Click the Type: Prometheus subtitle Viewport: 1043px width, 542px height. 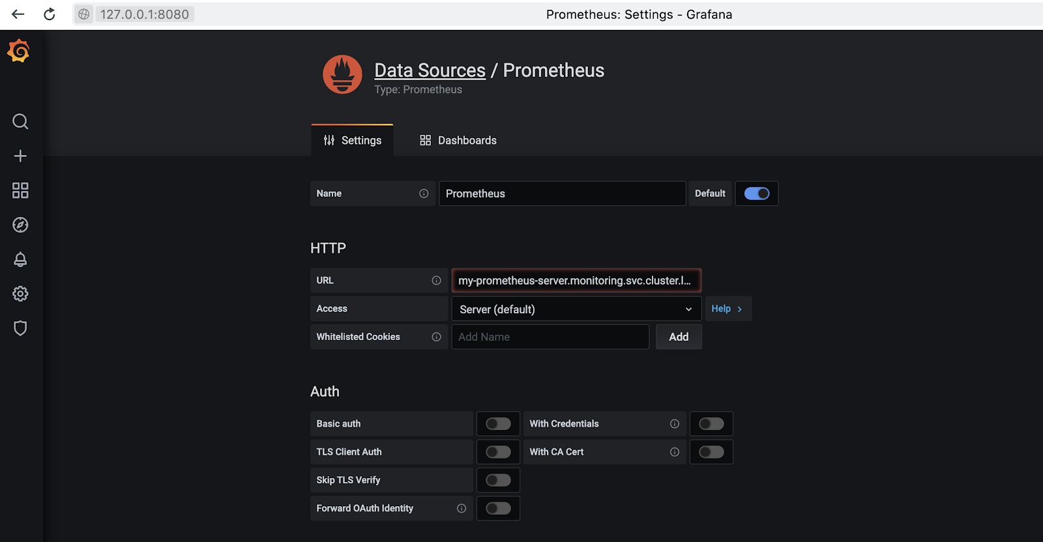[418, 90]
